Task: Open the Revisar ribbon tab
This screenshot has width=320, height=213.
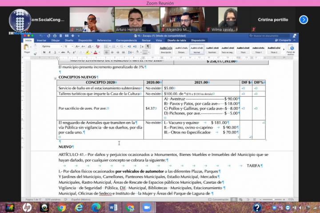Action: (x=146, y=40)
